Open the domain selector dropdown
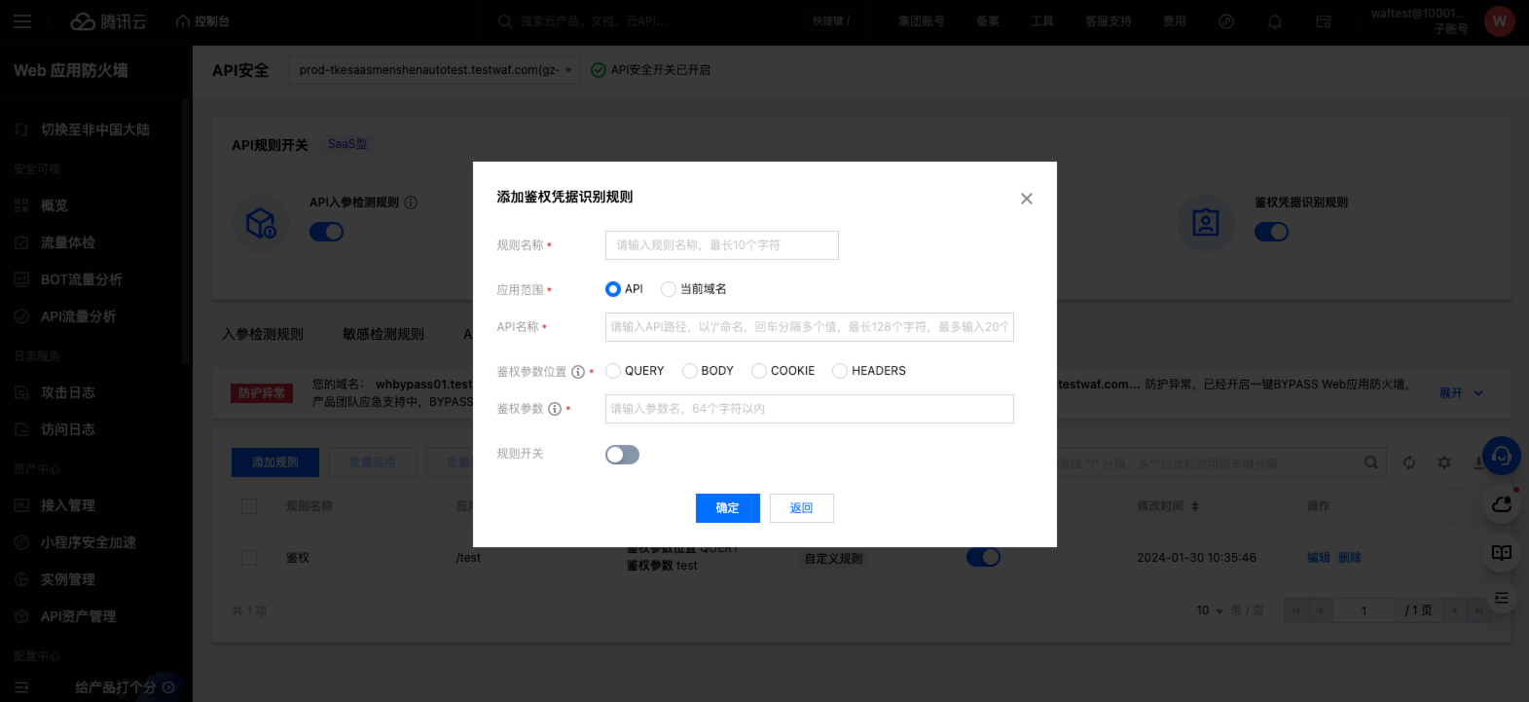This screenshot has height=702, width=1529. click(434, 70)
